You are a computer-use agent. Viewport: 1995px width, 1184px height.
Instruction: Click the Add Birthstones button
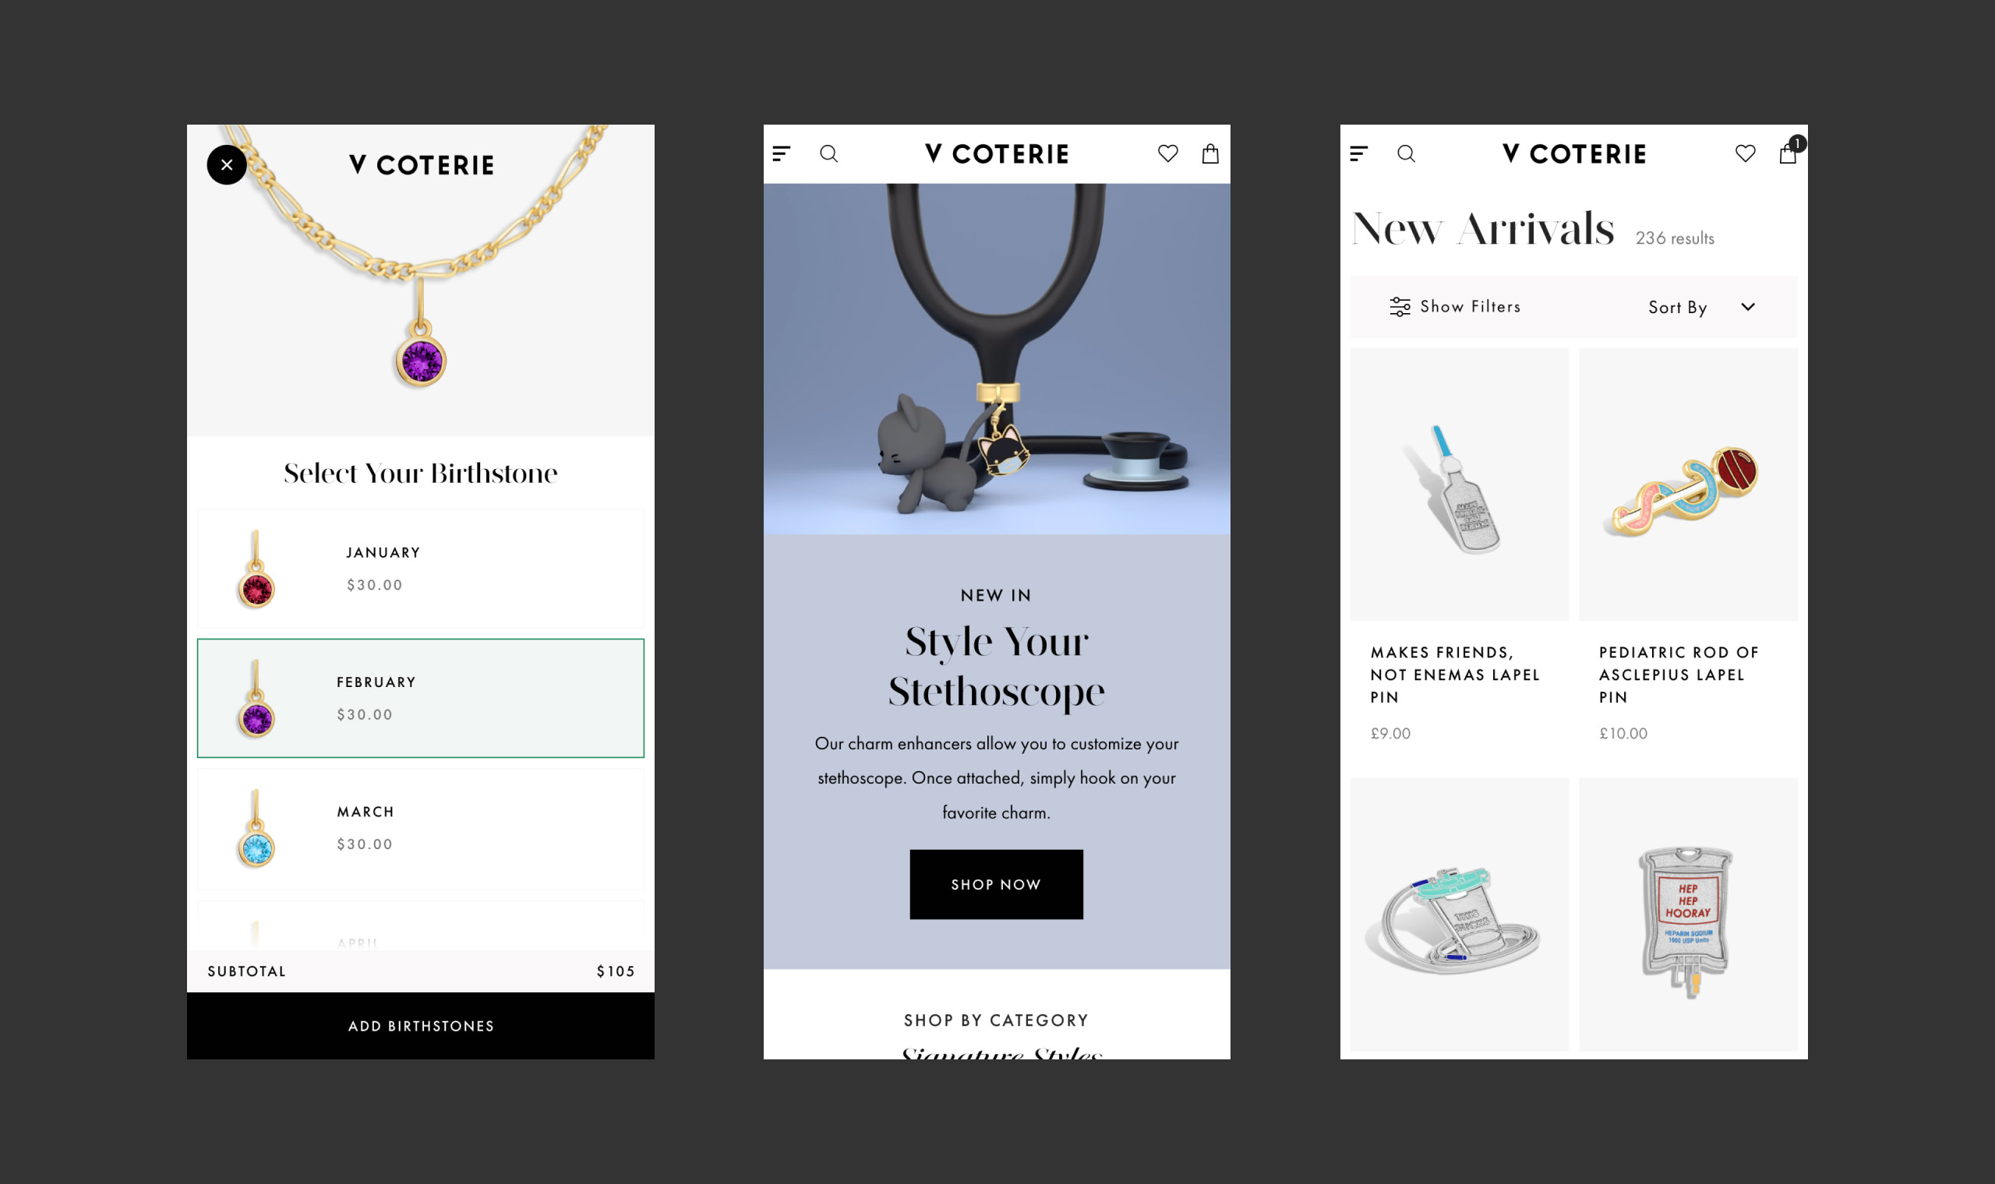421,1026
